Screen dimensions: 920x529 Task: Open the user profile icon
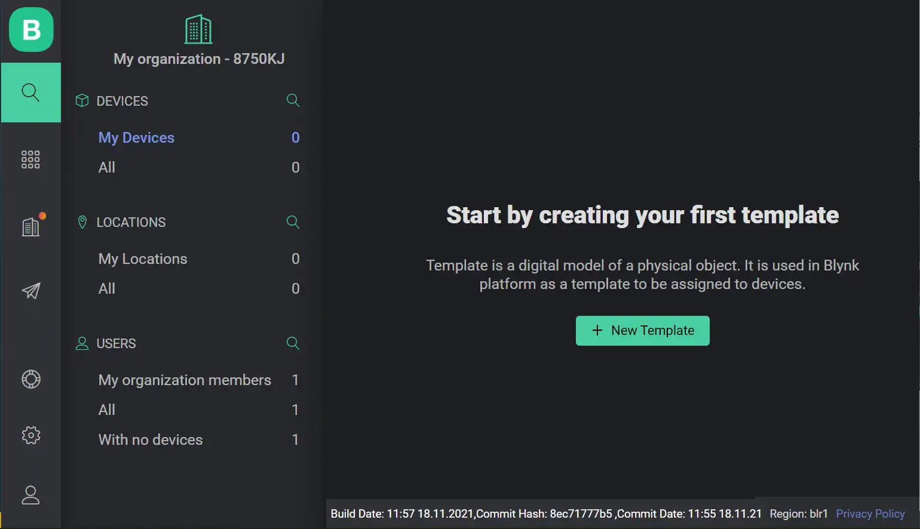coord(31,495)
